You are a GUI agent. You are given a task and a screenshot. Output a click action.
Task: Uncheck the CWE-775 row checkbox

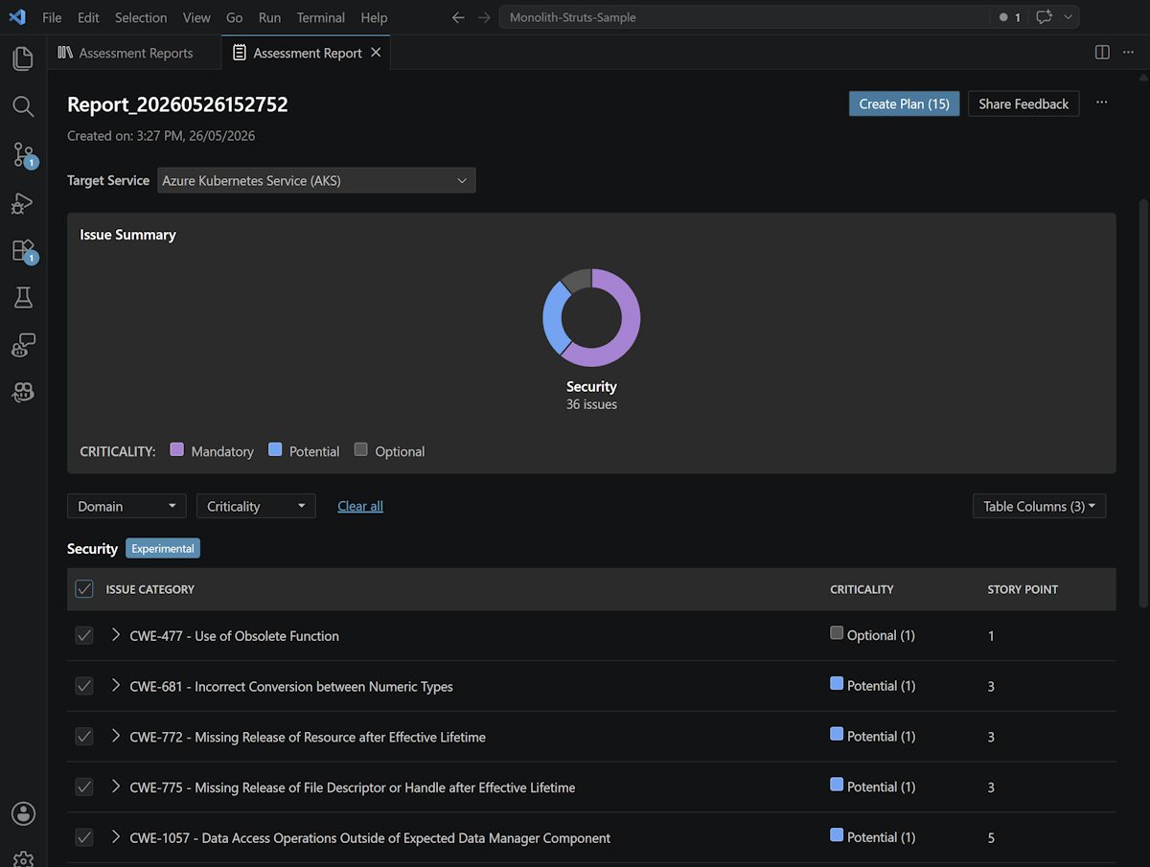click(84, 787)
